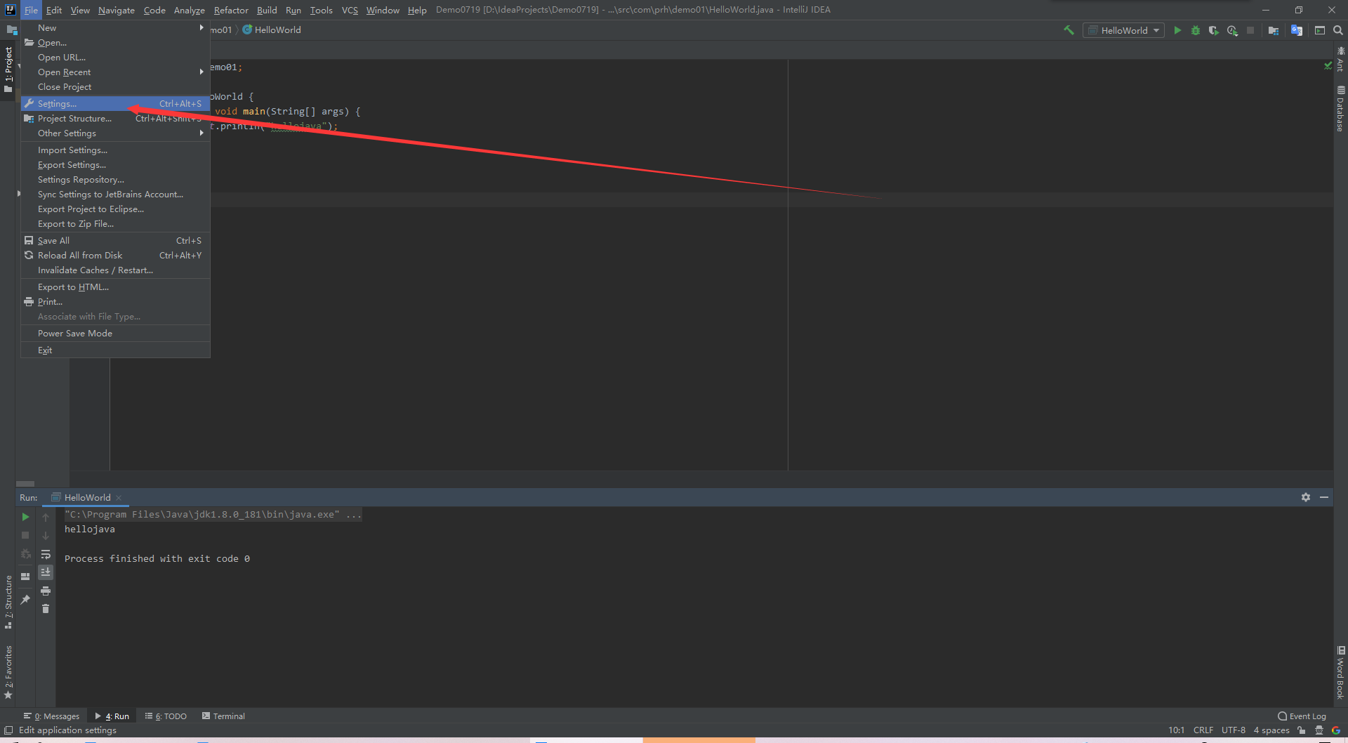This screenshot has height=743, width=1348.
Task: Open the Ant tool window
Action: [x=1340, y=59]
